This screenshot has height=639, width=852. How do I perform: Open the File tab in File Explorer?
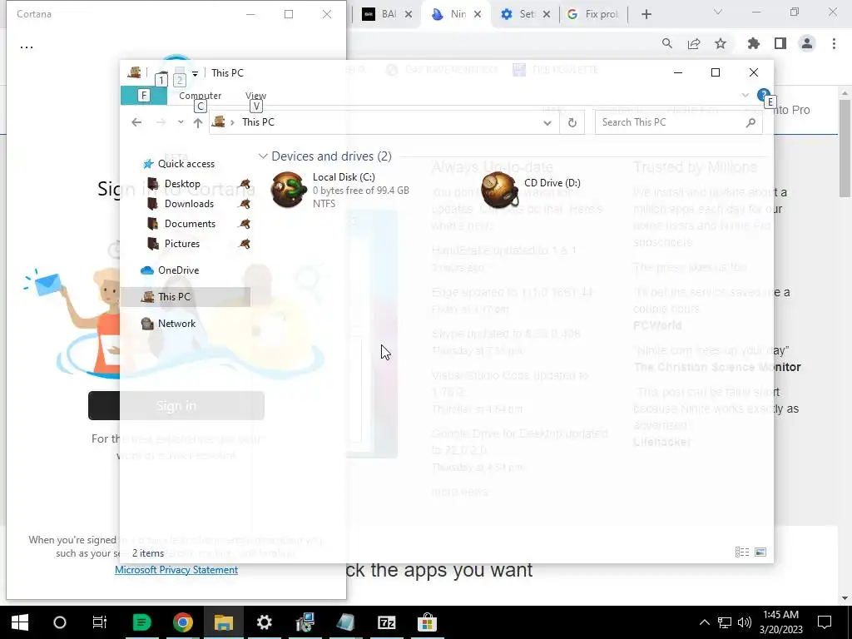coord(143,96)
